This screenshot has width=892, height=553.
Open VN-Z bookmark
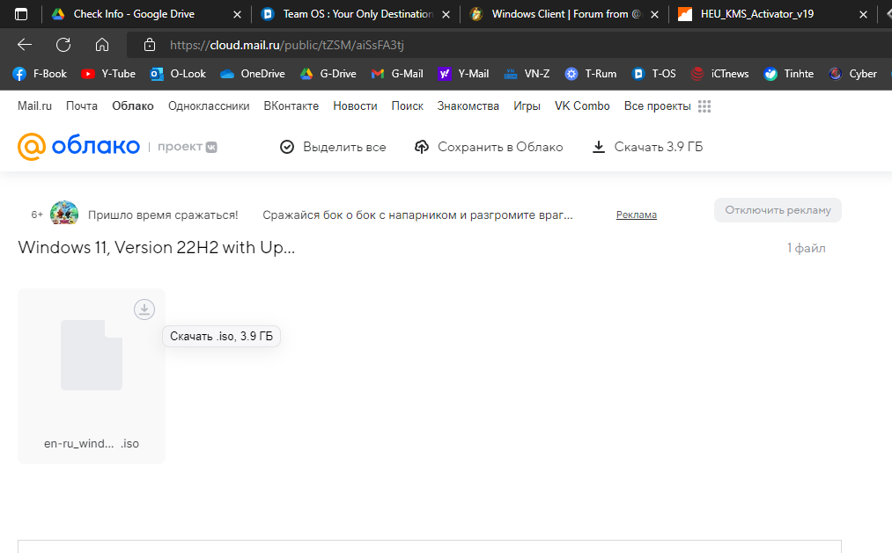point(527,74)
